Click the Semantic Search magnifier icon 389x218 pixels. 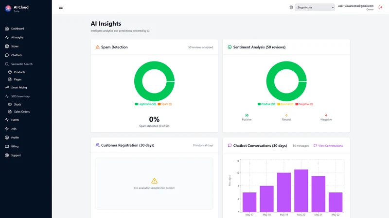7,64
